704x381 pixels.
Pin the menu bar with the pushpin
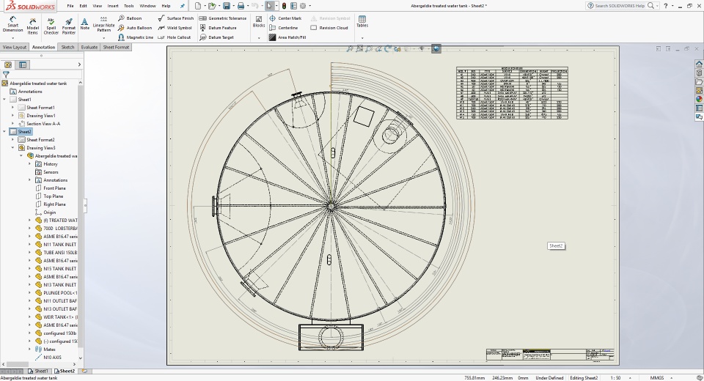(183, 6)
